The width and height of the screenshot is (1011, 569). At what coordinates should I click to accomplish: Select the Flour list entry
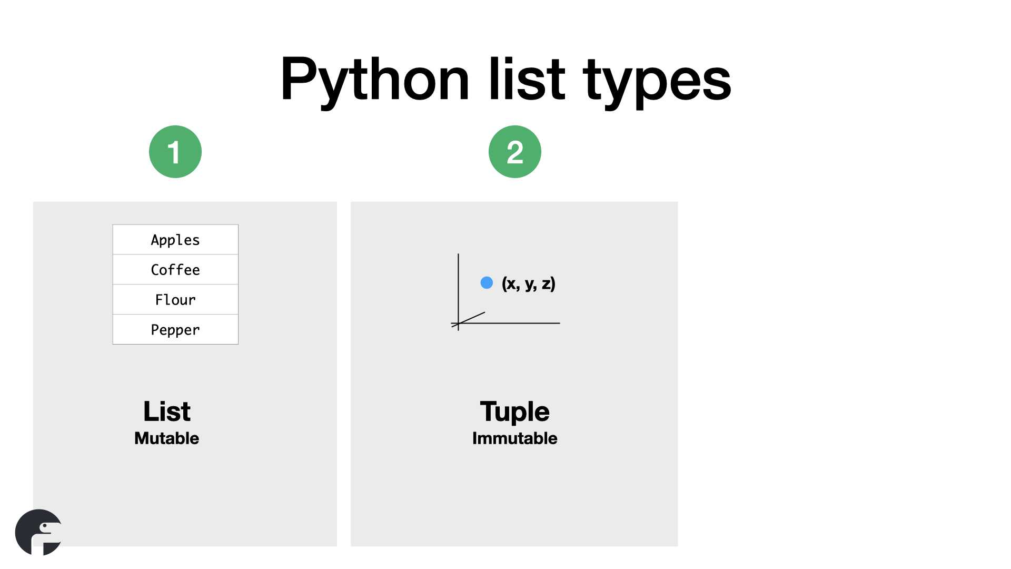[x=175, y=300]
